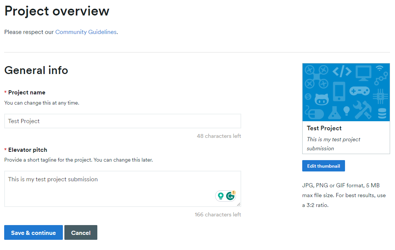Click the desktop monitor icon on the thumbnail

tap(363, 73)
